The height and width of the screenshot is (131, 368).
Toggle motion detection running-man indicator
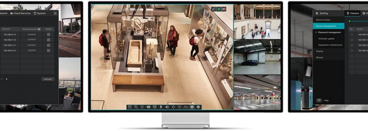click(x=218, y=9)
